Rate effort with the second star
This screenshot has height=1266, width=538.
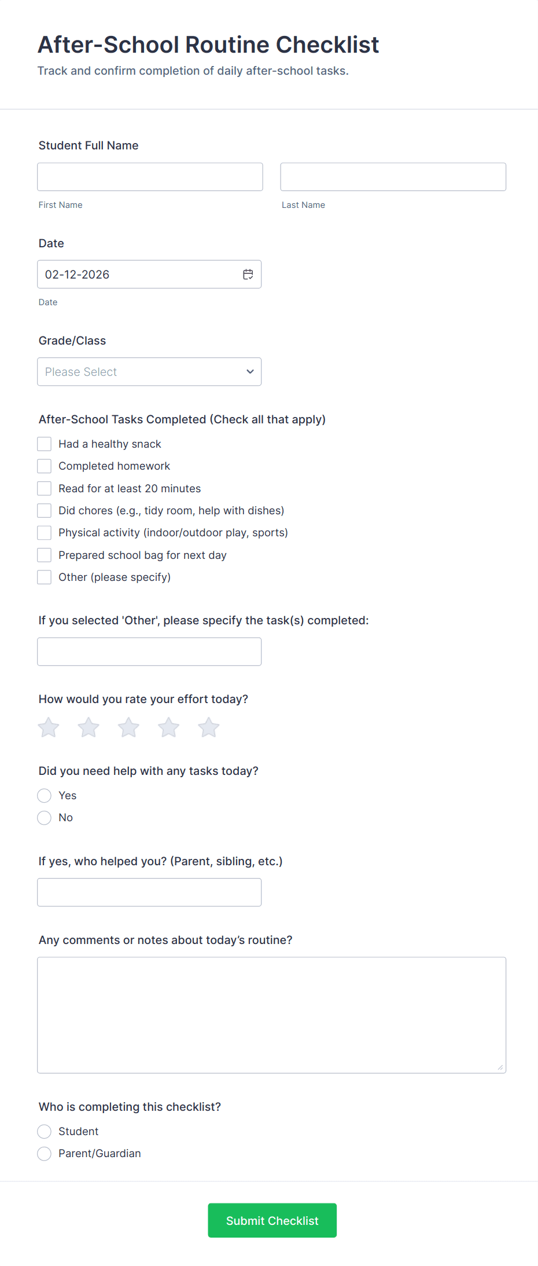(x=89, y=727)
